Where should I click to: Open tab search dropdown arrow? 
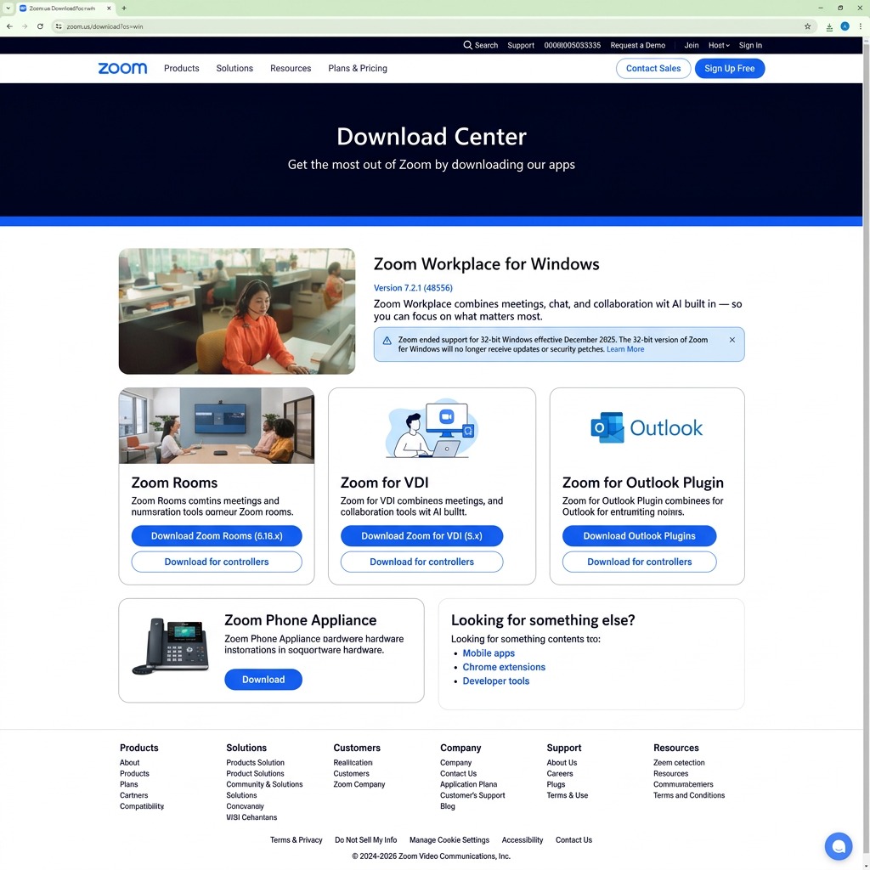[x=8, y=8]
